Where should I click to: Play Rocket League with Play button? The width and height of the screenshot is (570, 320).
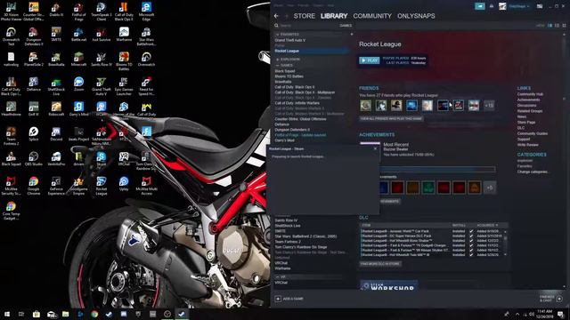(369, 60)
